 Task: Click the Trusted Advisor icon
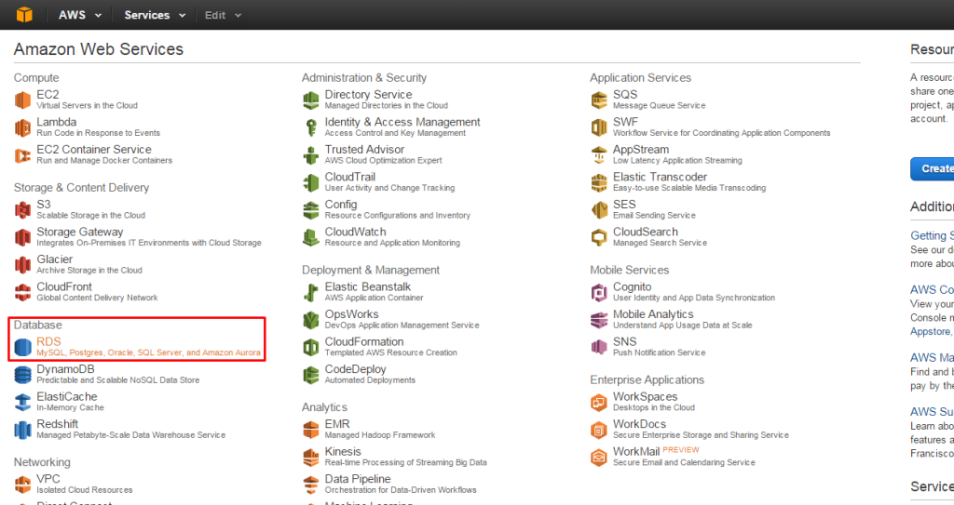pyautogui.click(x=311, y=155)
